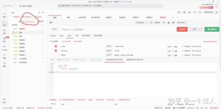Open the Text type dropdown for password row
This screenshot has width=221, height=110.
click(x=109, y=51)
